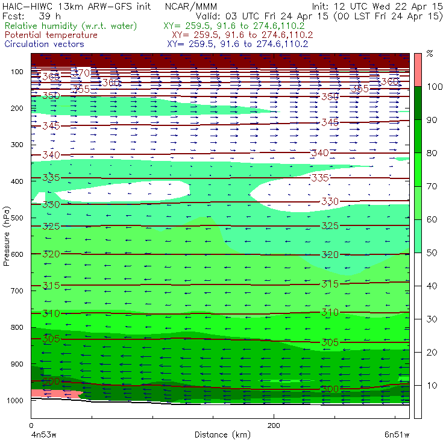Click the '4n53w' start coordinate label

(x=44, y=435)
